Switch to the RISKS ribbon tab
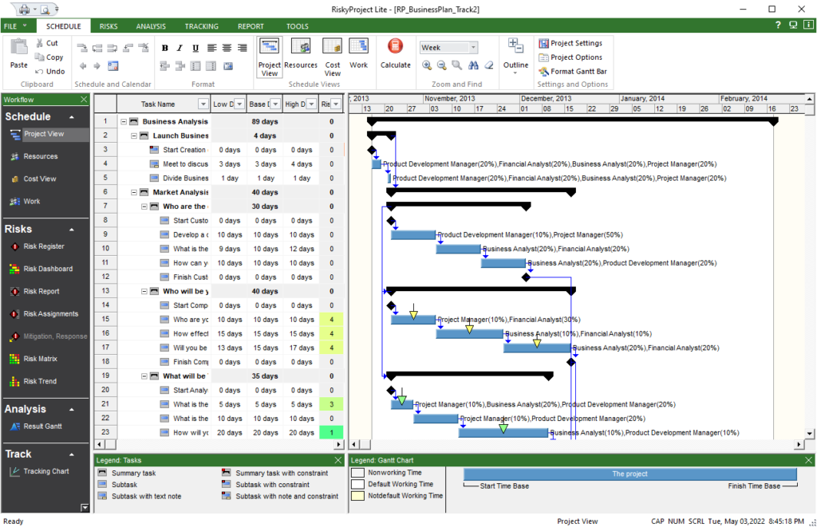 [108, 26]
